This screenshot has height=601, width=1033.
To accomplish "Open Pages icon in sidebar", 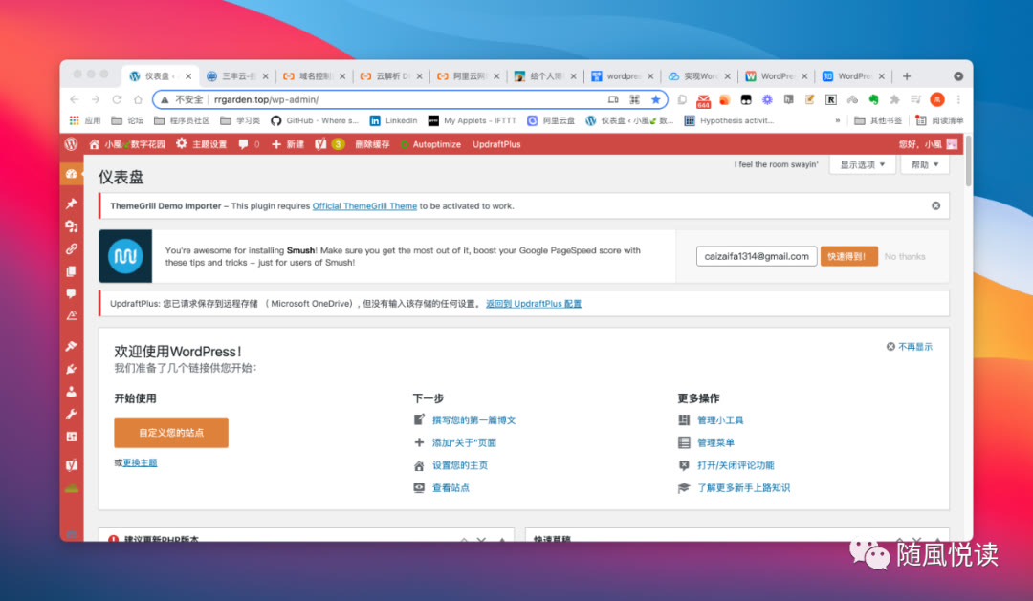I will tap(71, 271).
